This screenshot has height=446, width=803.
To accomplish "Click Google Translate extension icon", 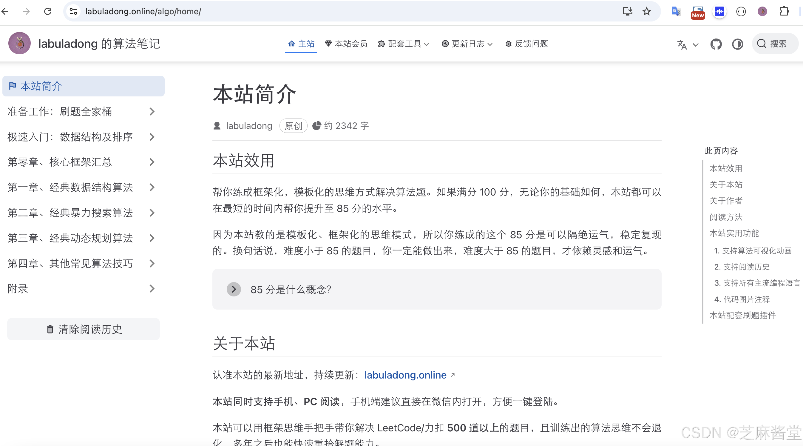I will (676, 12).
